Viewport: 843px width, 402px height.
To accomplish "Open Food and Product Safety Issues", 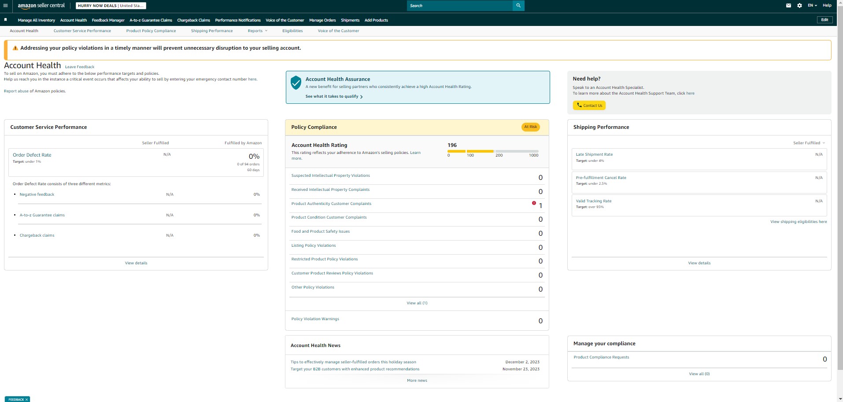I will tap(321, 231).
